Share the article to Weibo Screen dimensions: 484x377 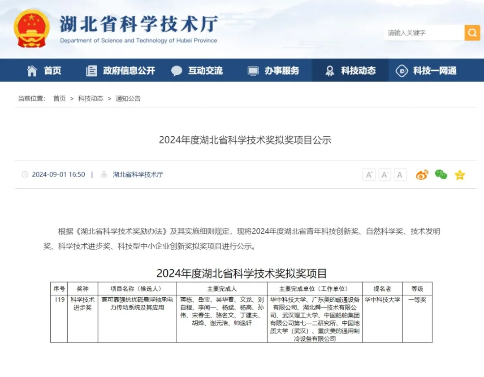(x=422, y=175)
